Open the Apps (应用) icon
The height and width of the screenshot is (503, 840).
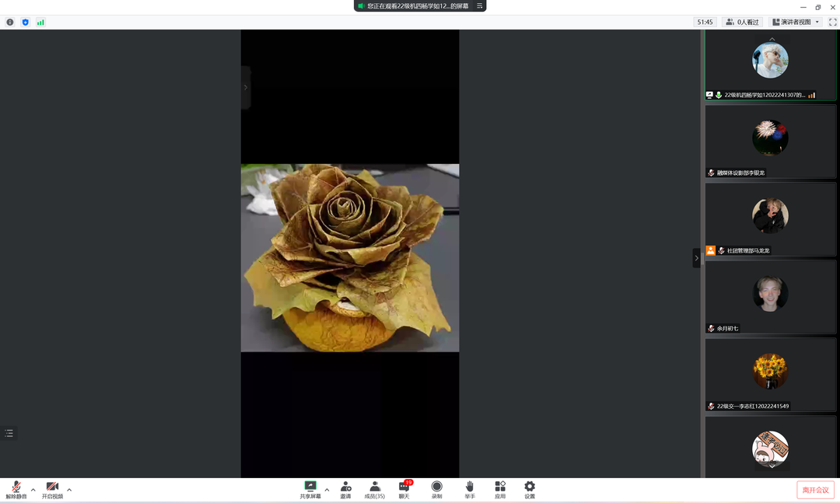500,489
